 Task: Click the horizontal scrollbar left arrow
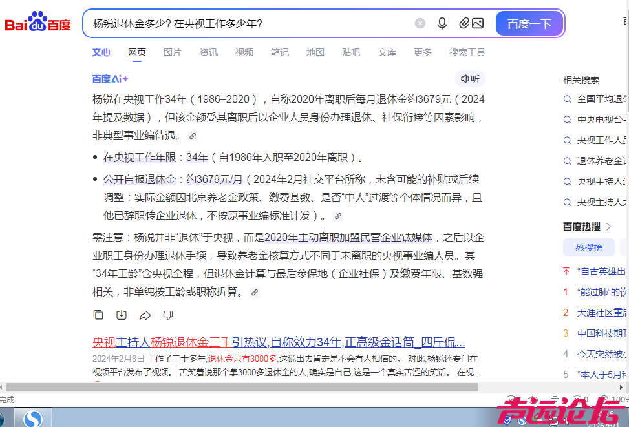1,388
